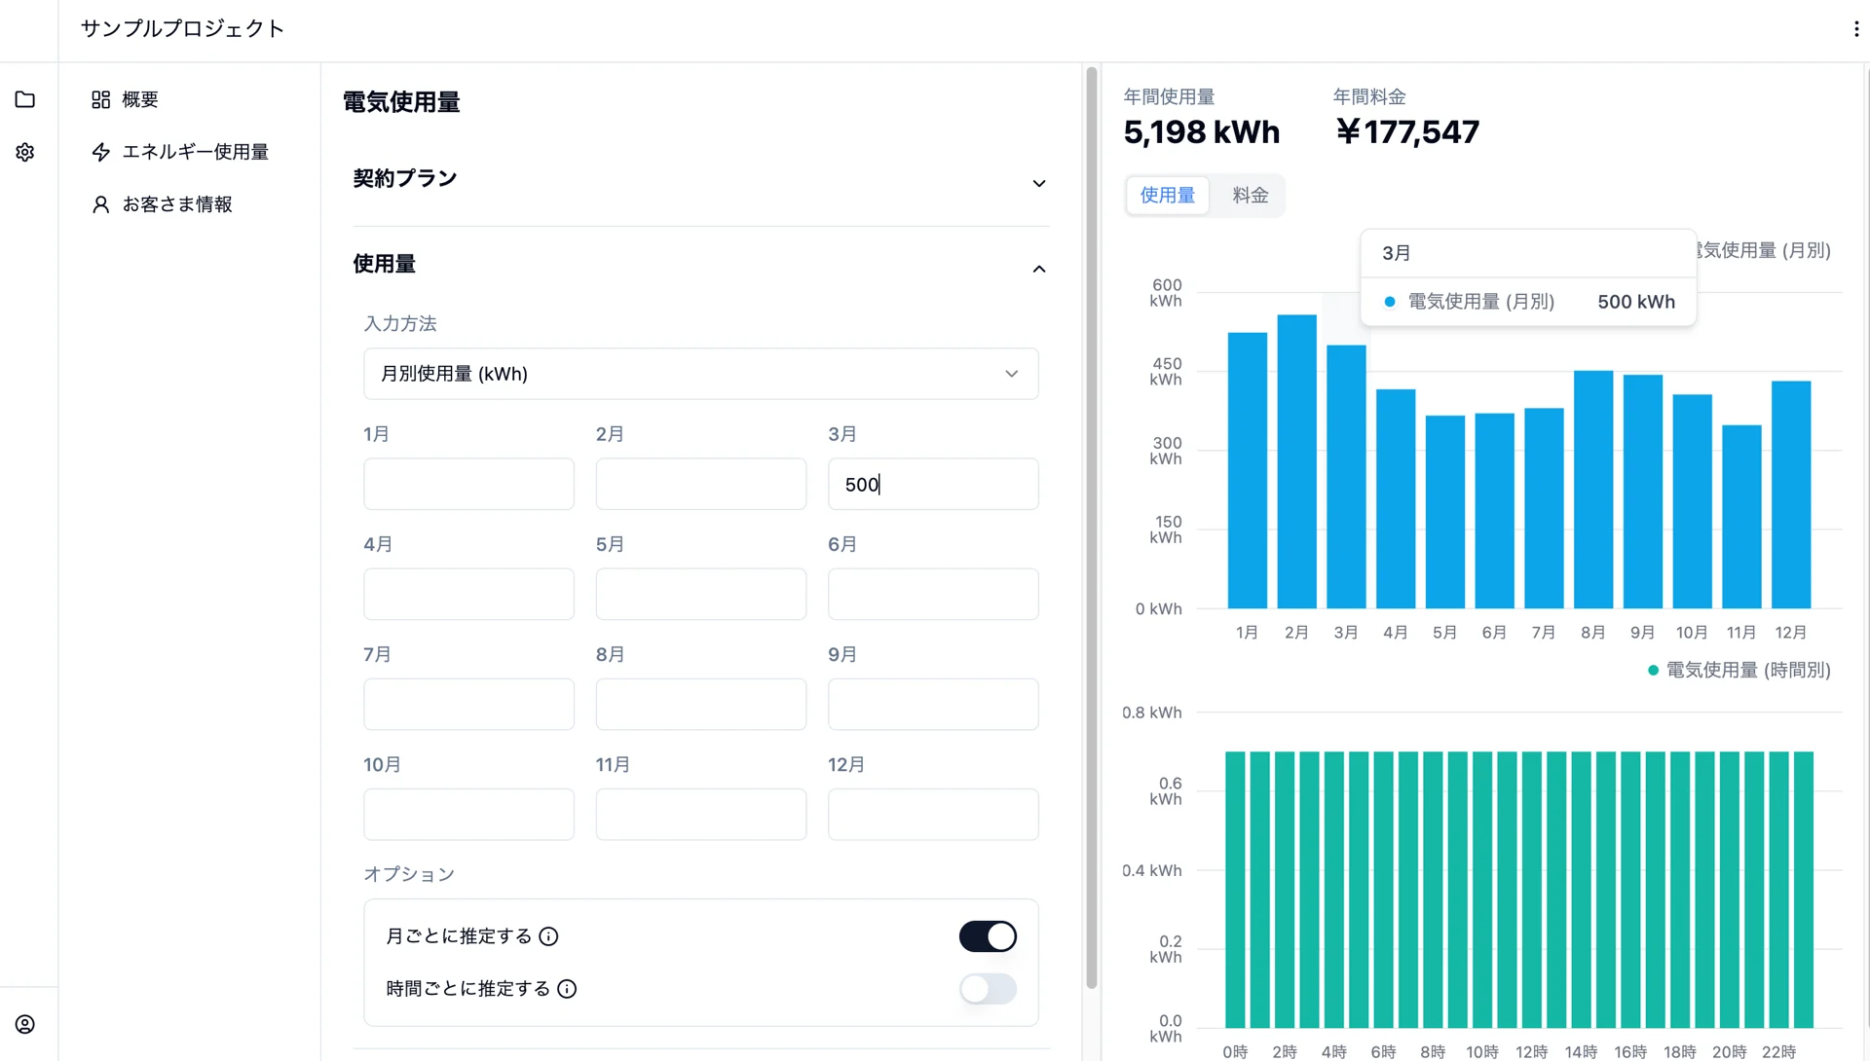Open the folder icon in left rail
The height and width of the screenshot is (1061, 1870).
click(25, 99)
